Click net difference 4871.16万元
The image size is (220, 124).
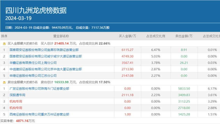25,121
